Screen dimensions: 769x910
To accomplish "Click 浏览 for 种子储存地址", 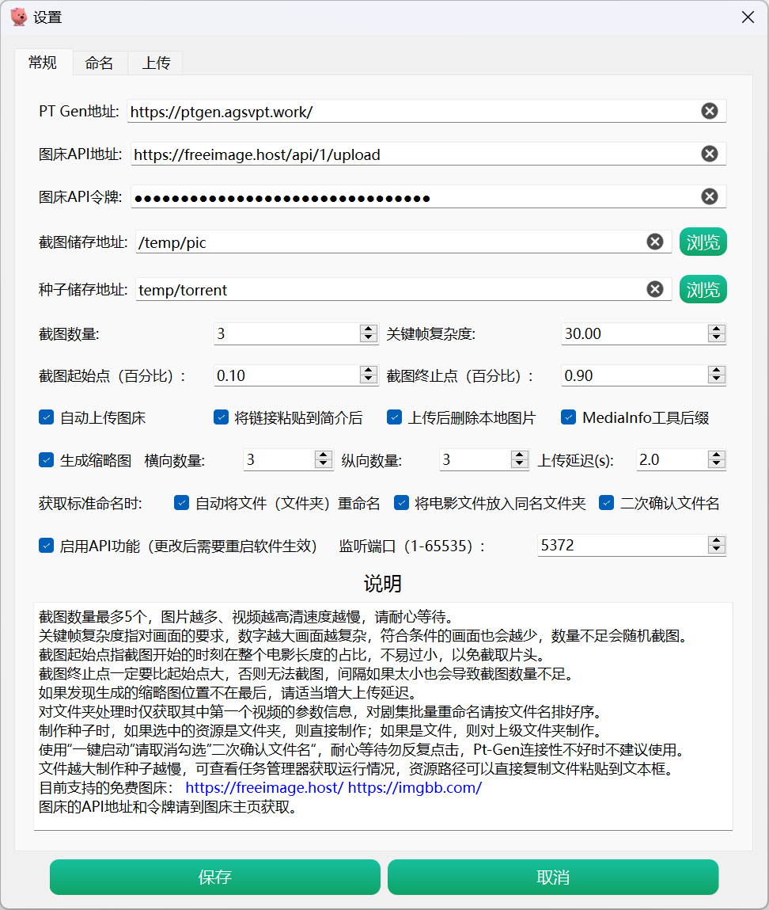I will pyautogui.click(x=703, y=289).
